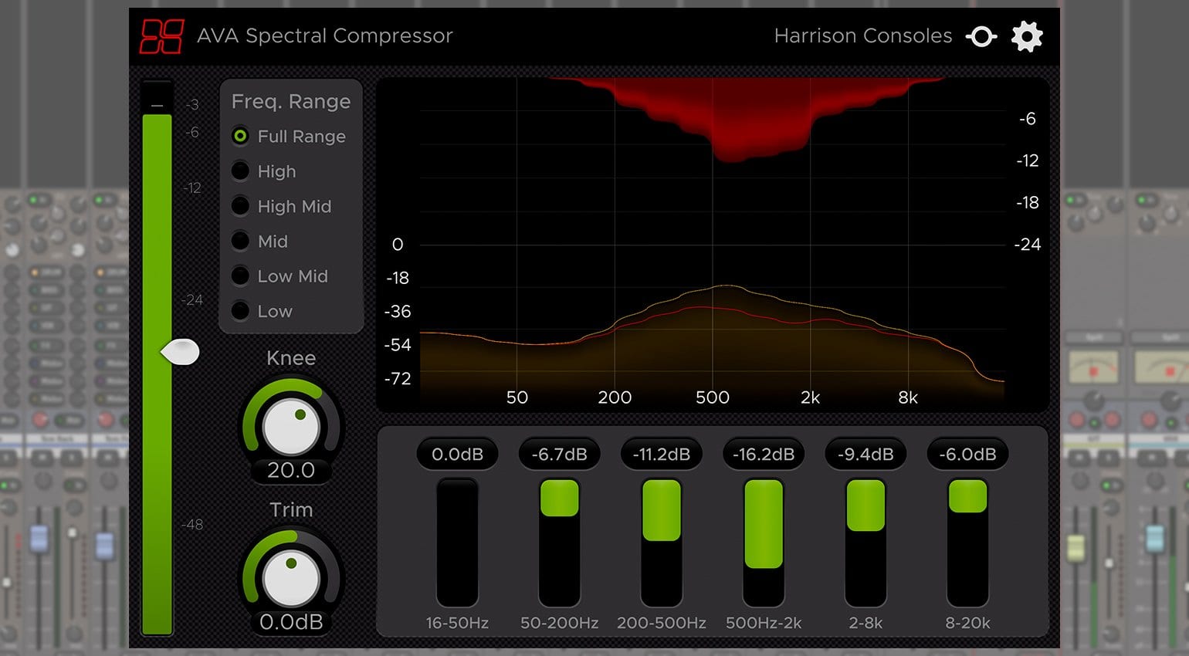Select the Low frequency range
This screenshot has width=1189, height=656.
(240, 311)
